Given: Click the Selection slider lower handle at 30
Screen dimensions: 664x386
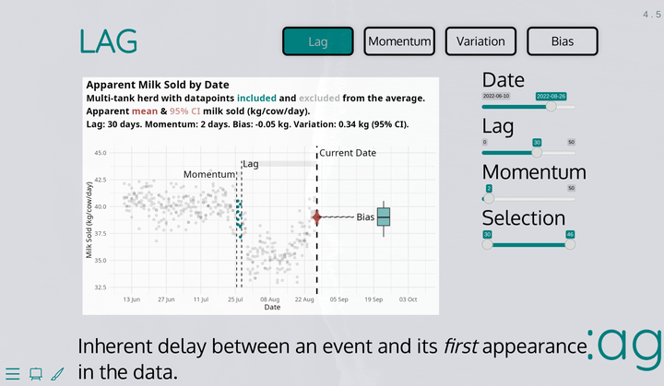Looking at the screenshot, I should point(487,245).
